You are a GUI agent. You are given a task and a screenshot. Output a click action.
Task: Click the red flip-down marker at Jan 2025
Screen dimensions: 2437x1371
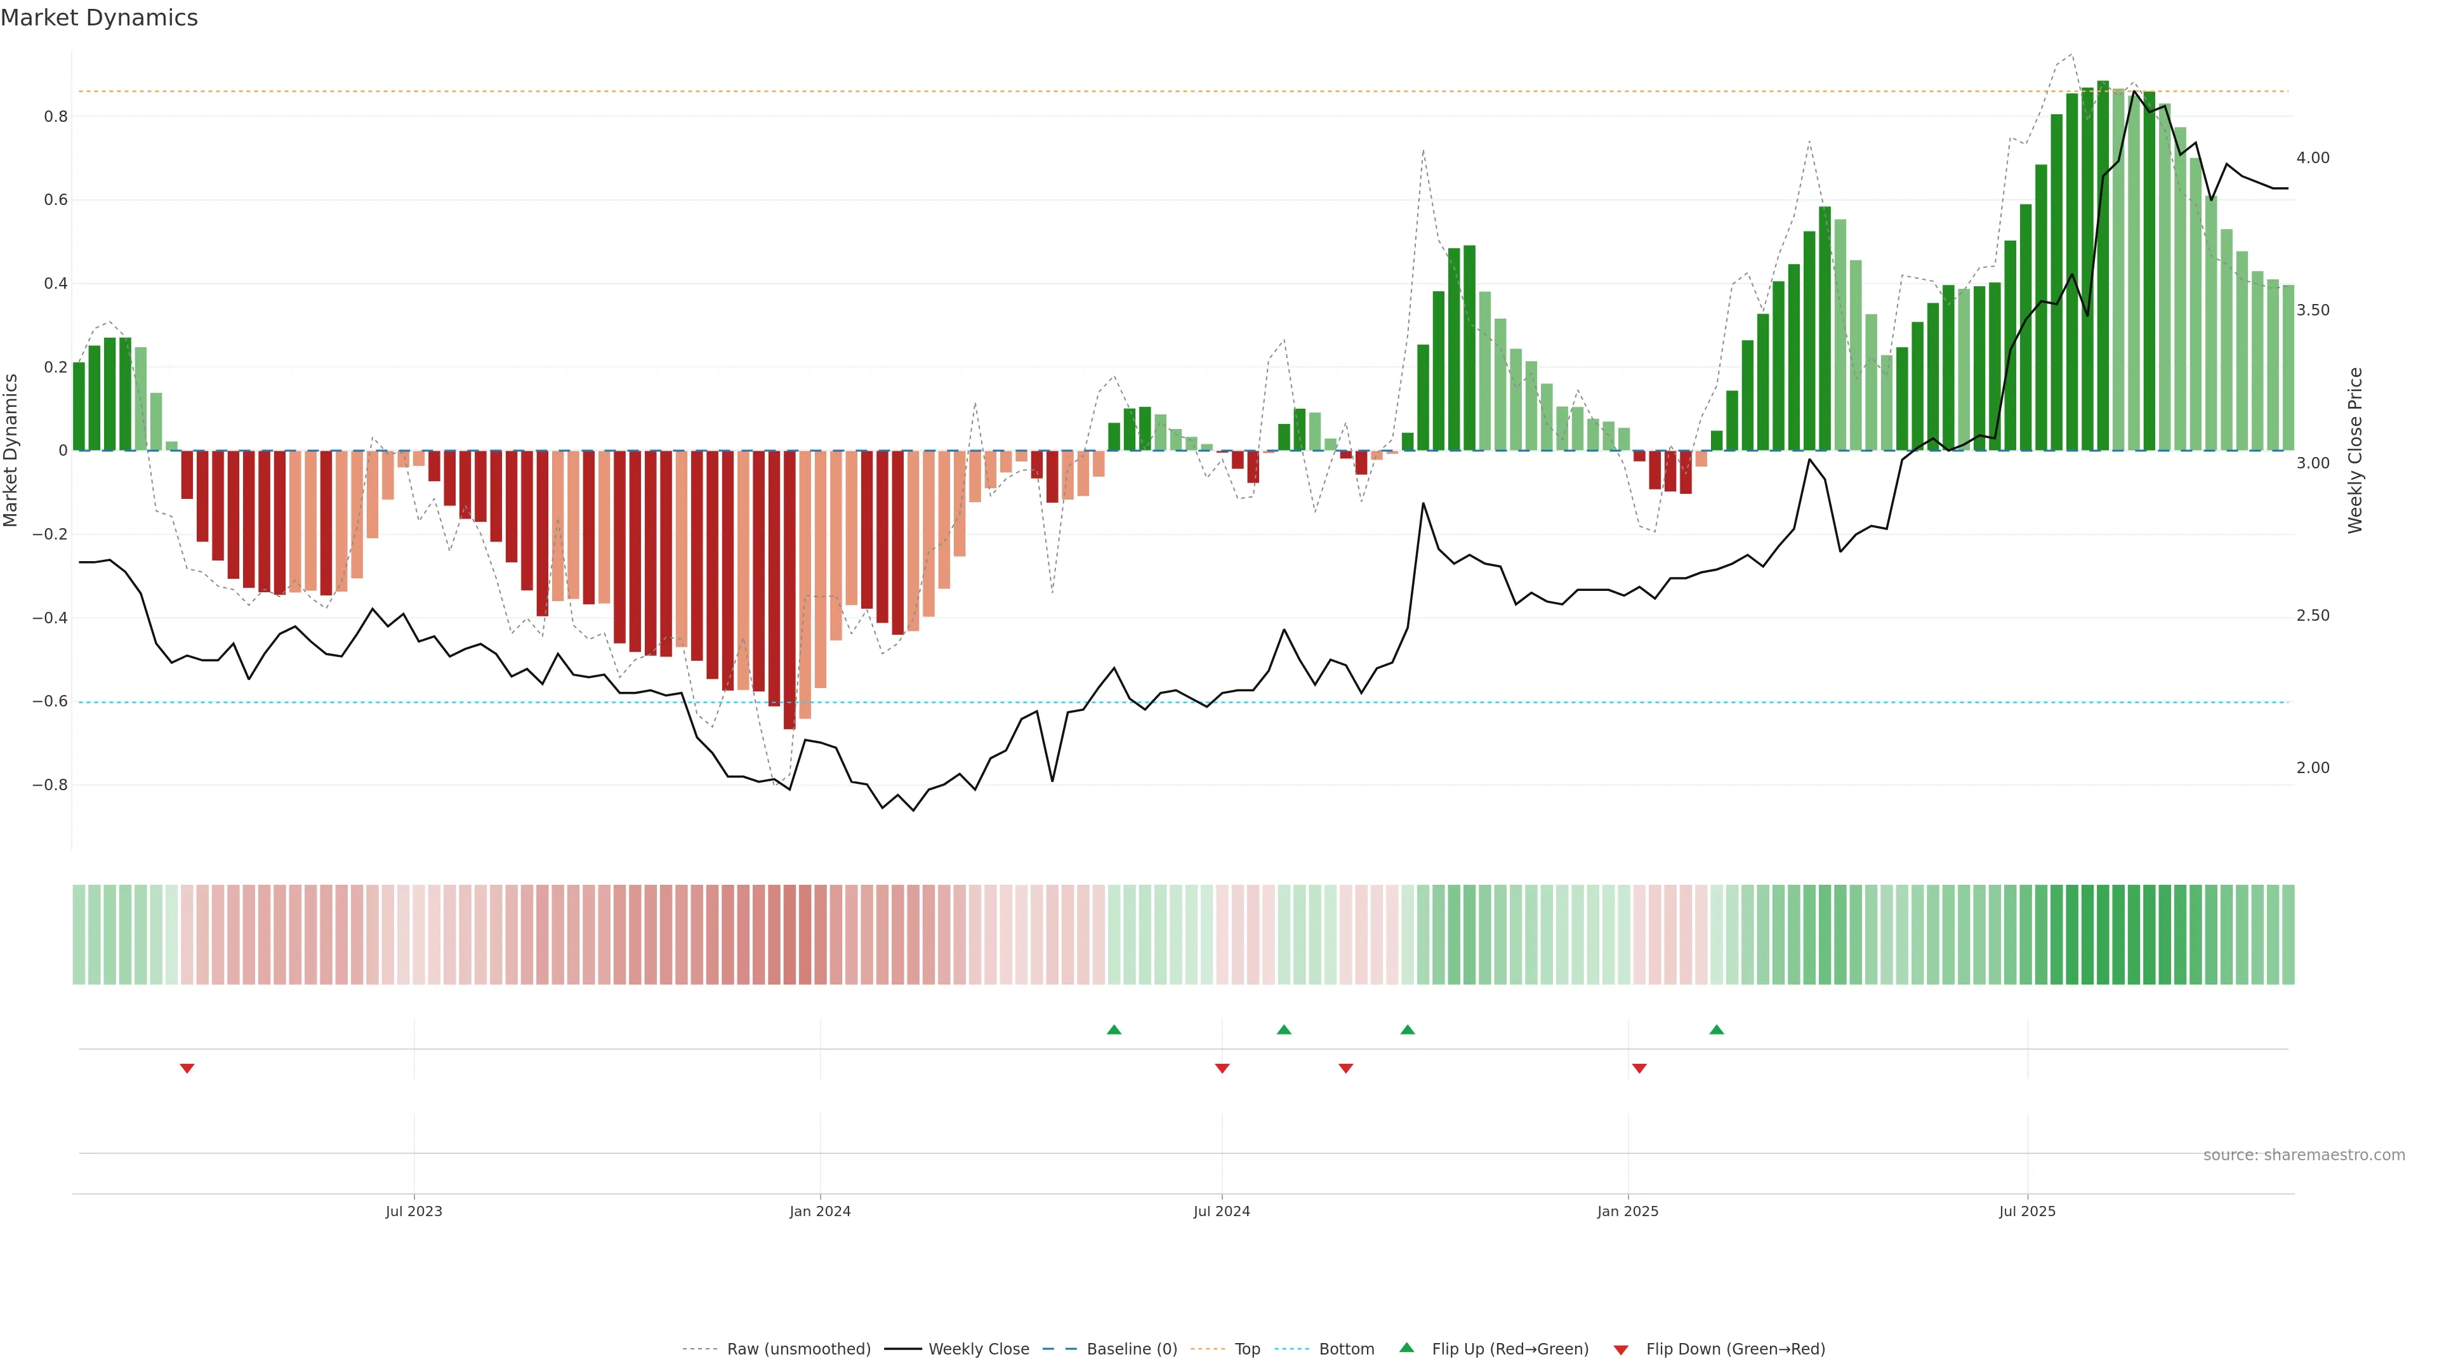(1639, 1068)
